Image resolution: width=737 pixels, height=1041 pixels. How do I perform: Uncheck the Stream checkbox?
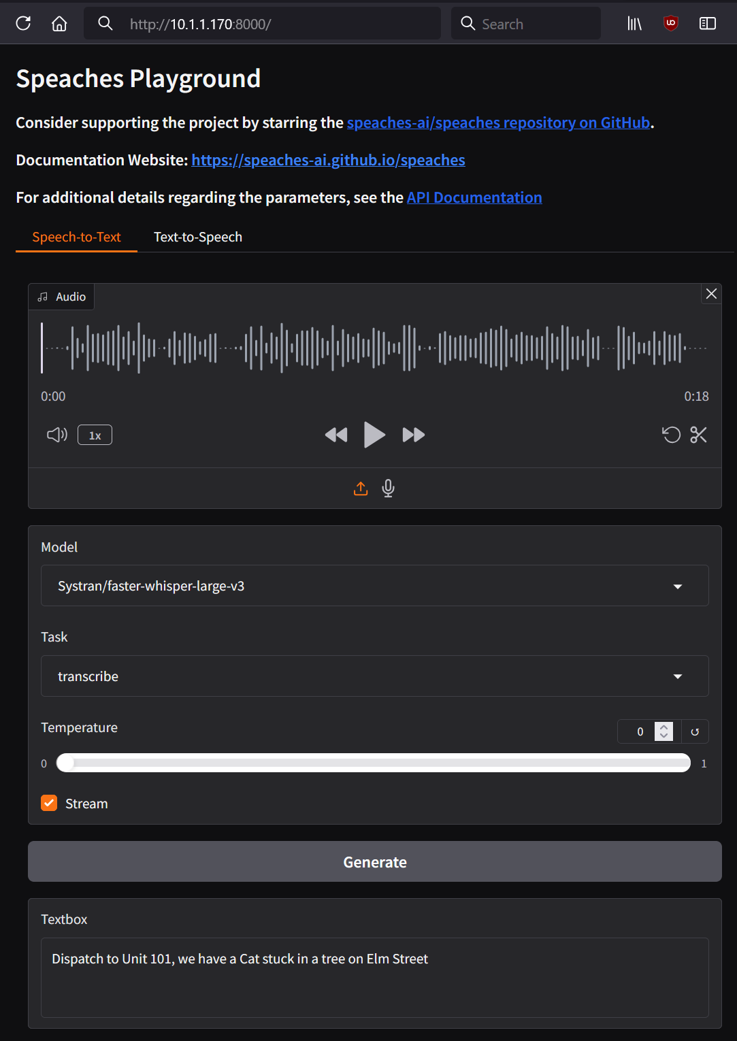[49, 804]
